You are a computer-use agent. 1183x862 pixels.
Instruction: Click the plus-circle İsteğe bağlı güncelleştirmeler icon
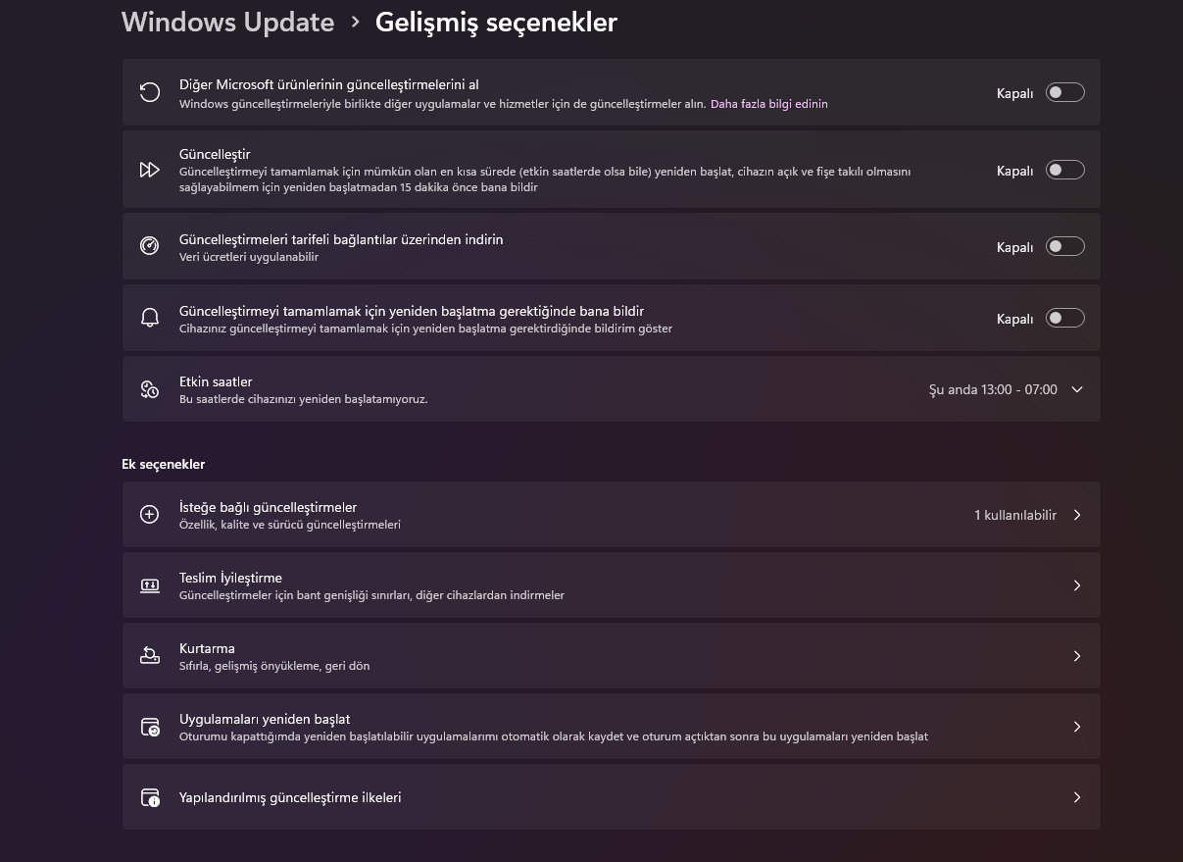point(149,515)
